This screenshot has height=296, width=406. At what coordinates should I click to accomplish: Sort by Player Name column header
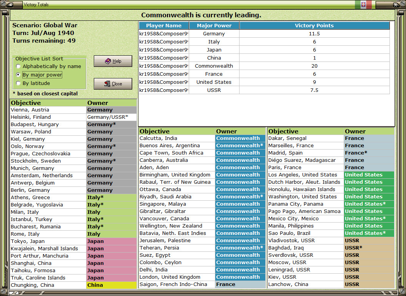[x=164, y=25]
